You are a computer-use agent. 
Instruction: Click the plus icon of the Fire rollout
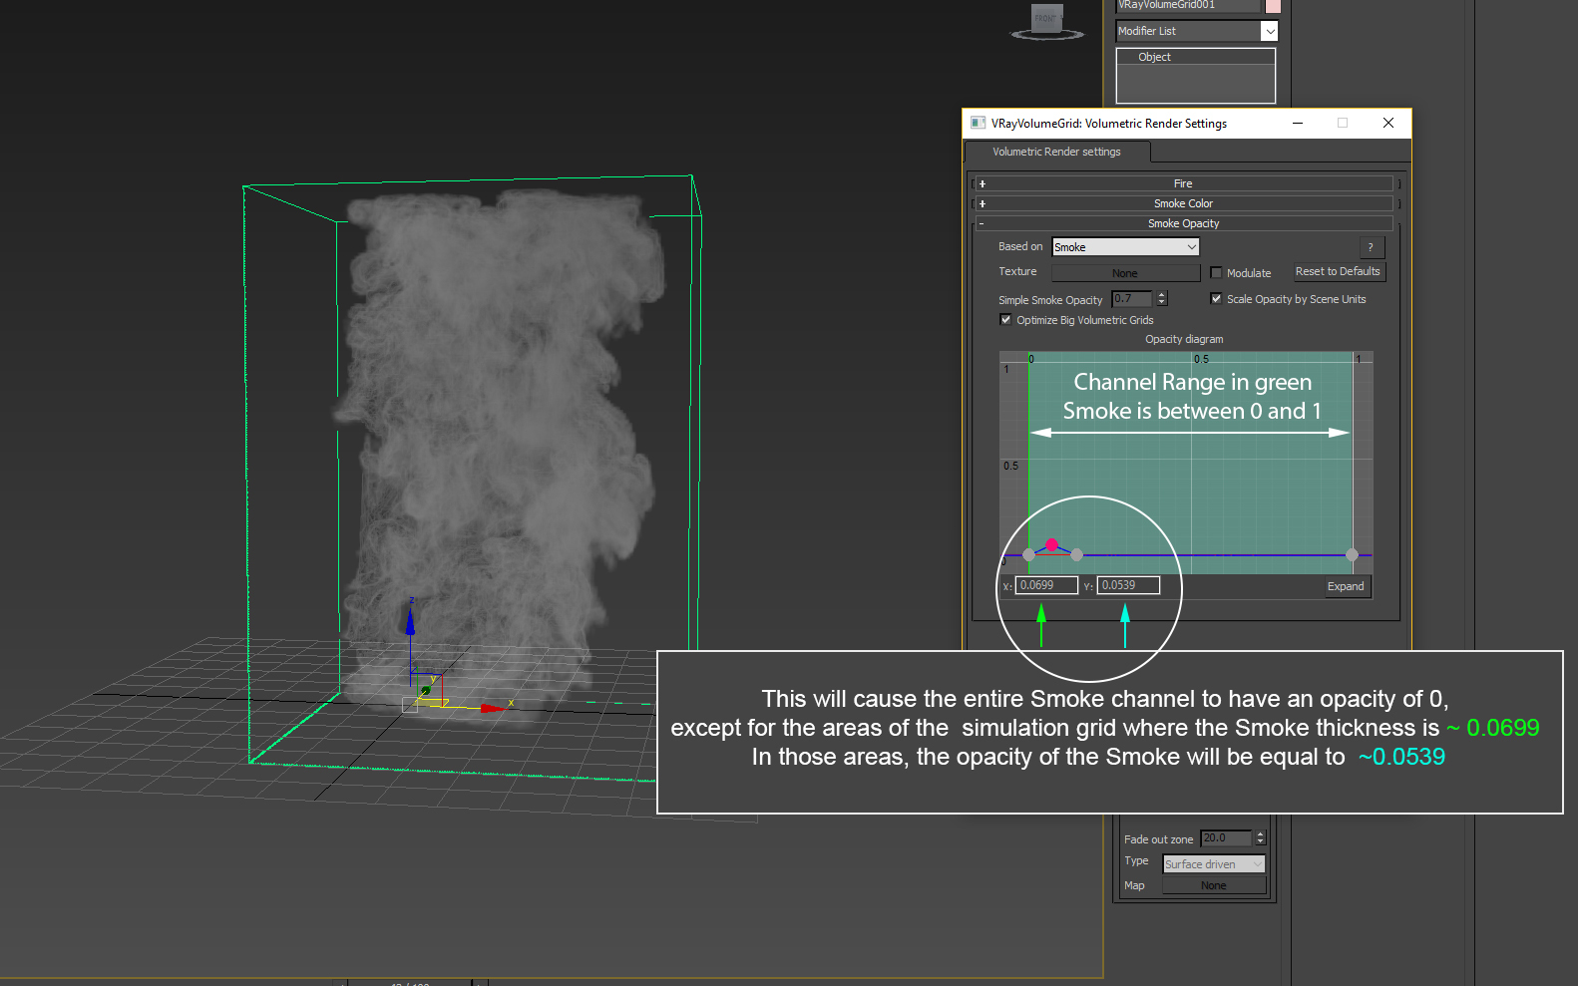coord(983,183)
